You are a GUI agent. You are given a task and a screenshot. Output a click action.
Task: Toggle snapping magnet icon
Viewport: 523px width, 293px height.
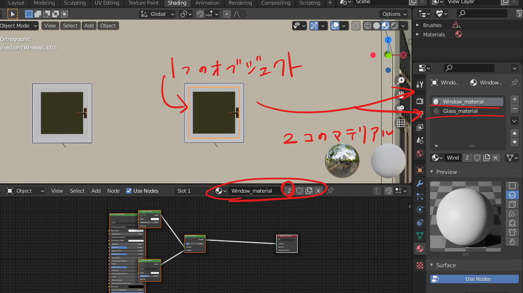click(200, 14)
